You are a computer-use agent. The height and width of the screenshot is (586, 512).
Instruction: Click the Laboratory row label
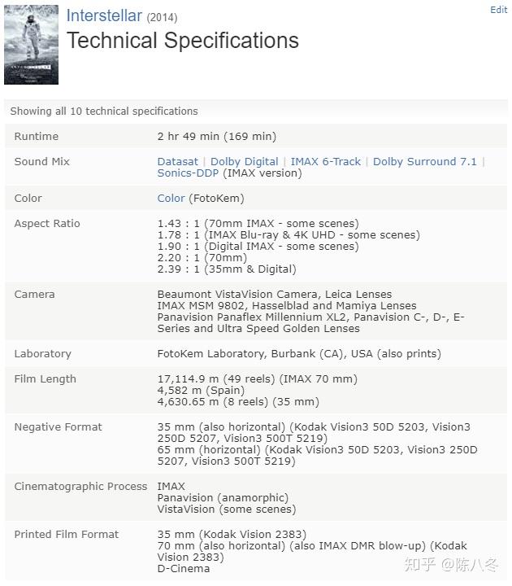coord(42,353)
